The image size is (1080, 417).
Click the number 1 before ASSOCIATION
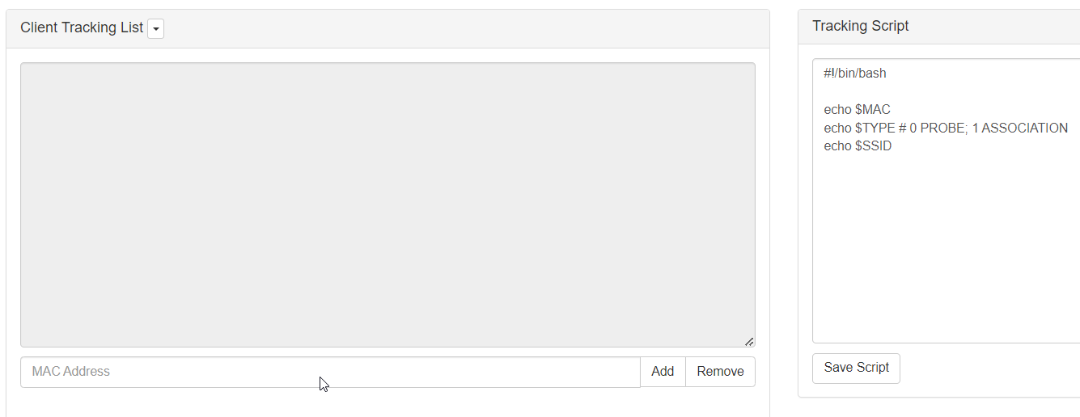[975, 128]
